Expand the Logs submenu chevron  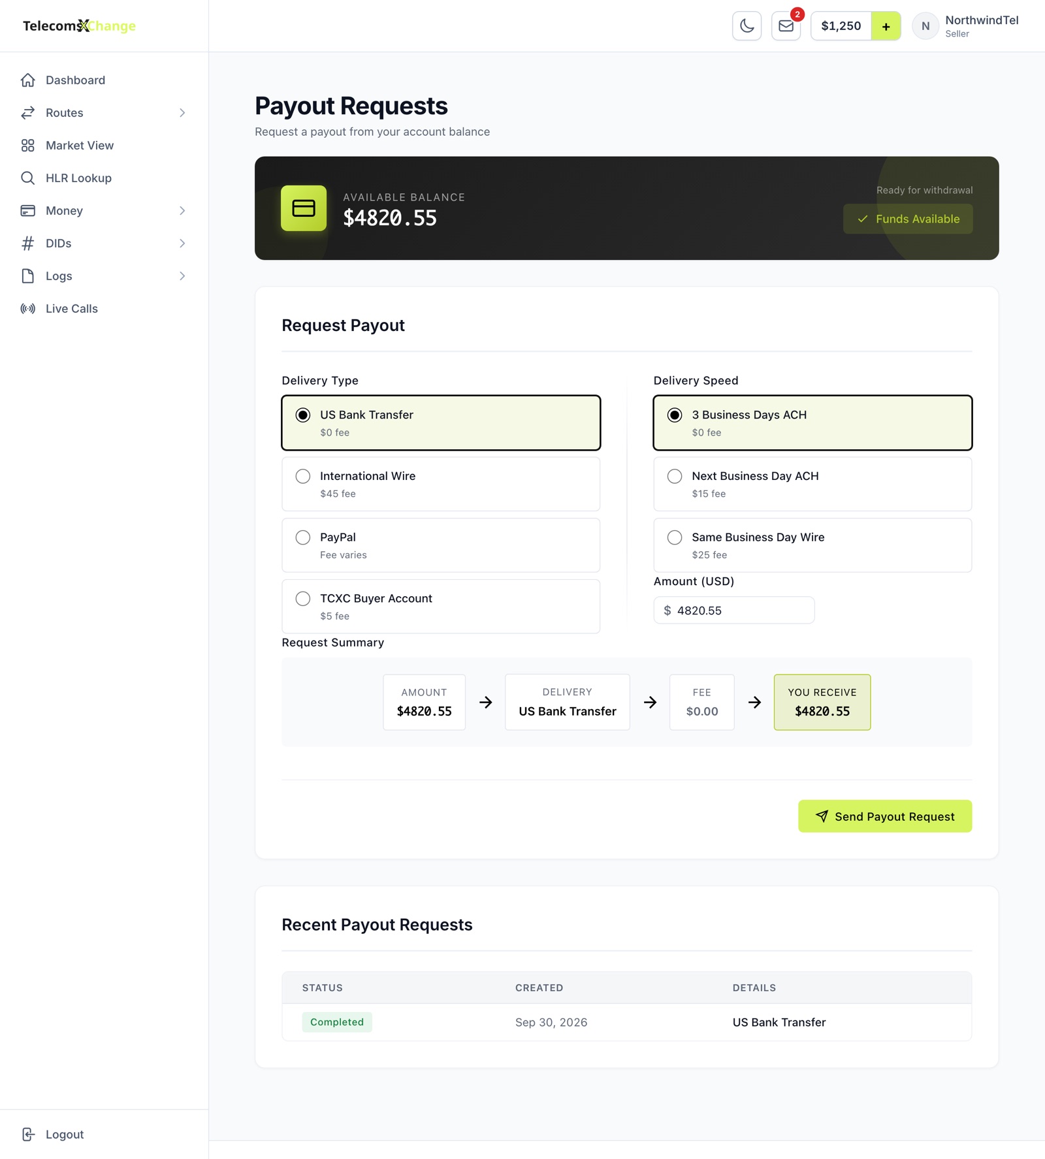[182, 276]
